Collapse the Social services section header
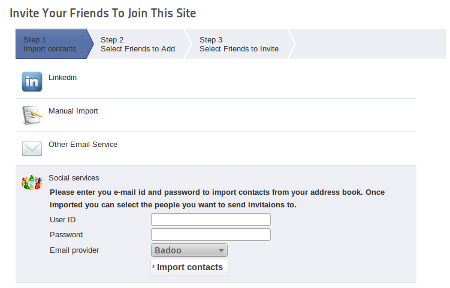The image size is (450, 288). click(x=74, y=178)
